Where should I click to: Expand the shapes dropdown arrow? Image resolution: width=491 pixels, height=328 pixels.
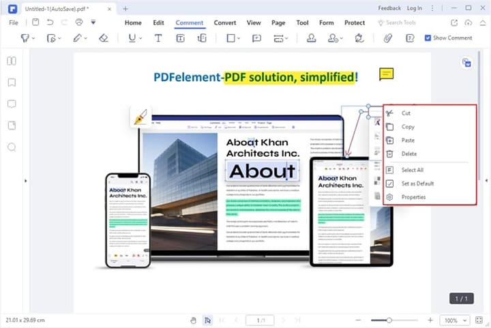click(x=239, y=38)
